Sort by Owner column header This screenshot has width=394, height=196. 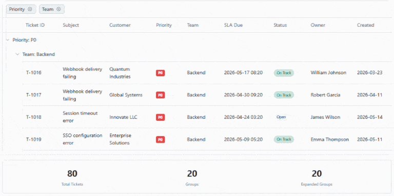[x=318, y=25]
